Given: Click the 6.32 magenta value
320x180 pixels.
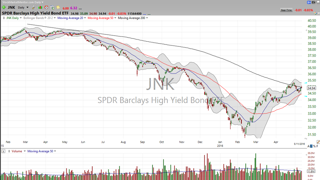Looking at the screenshot, I should 74,8.
